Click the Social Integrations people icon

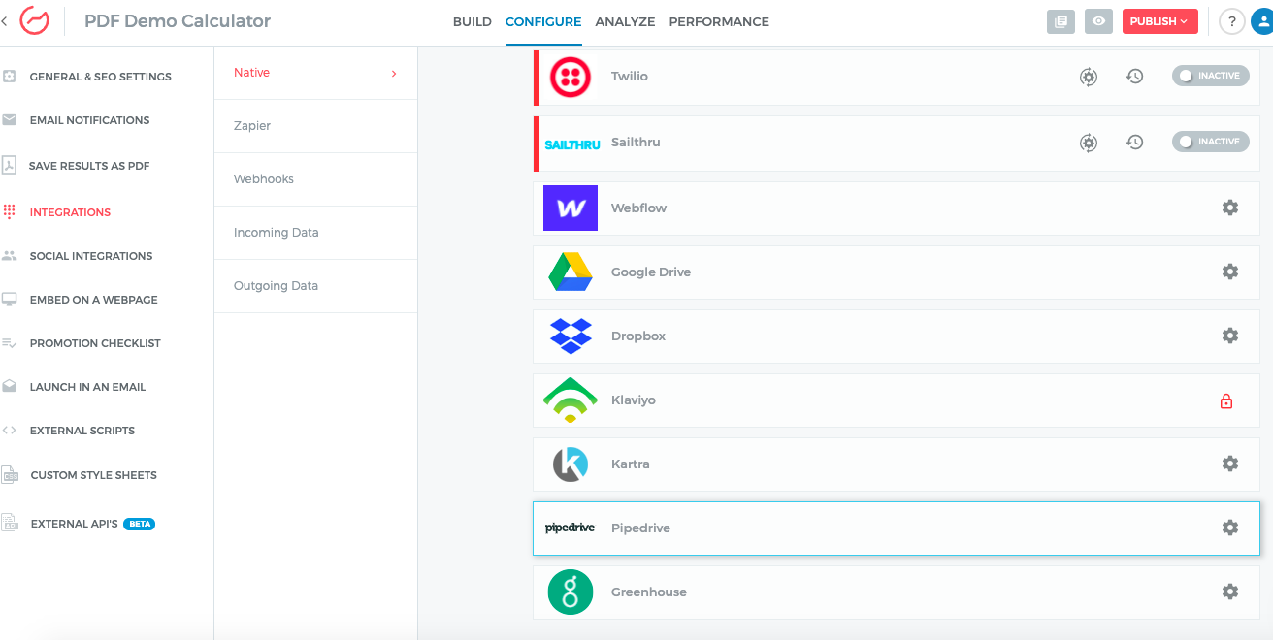pos(9,256)
